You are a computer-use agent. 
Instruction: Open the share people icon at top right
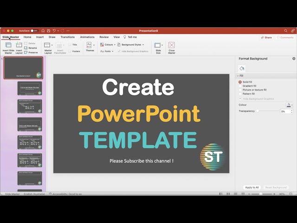pos(293,31)
